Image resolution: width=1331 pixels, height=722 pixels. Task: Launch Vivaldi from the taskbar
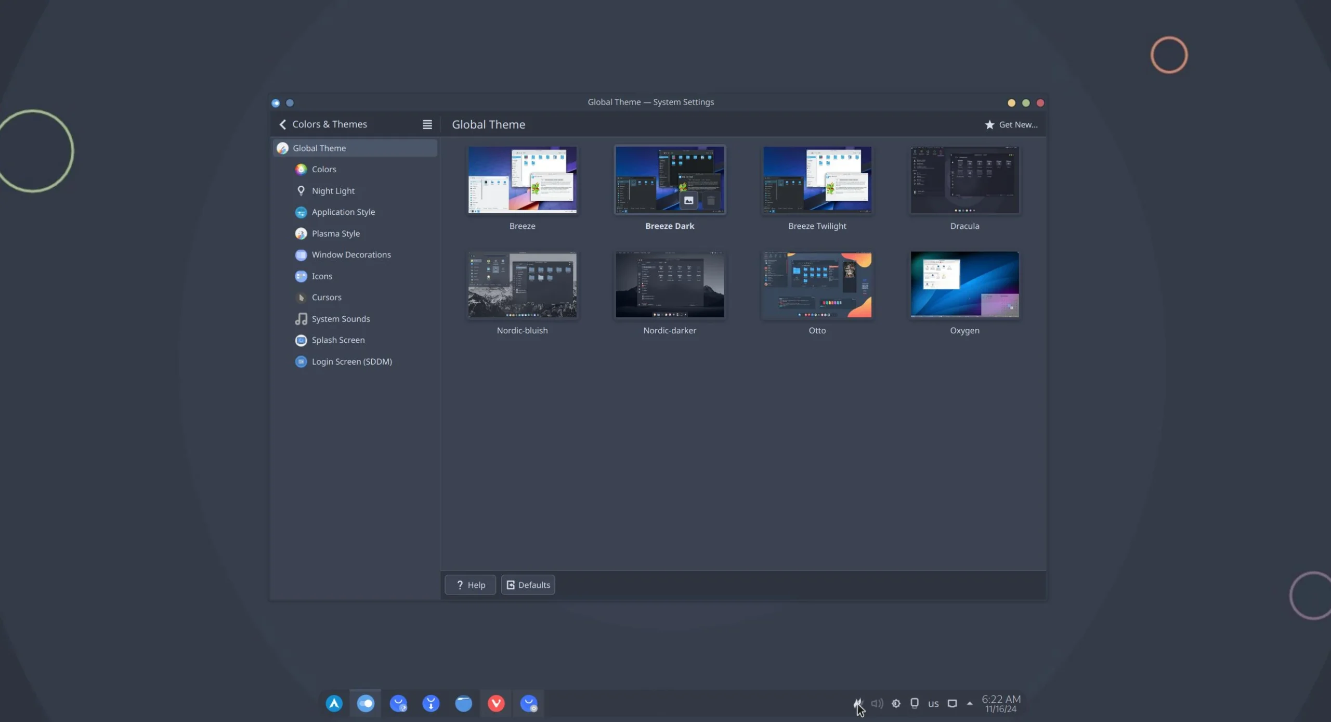pos(495,703)
